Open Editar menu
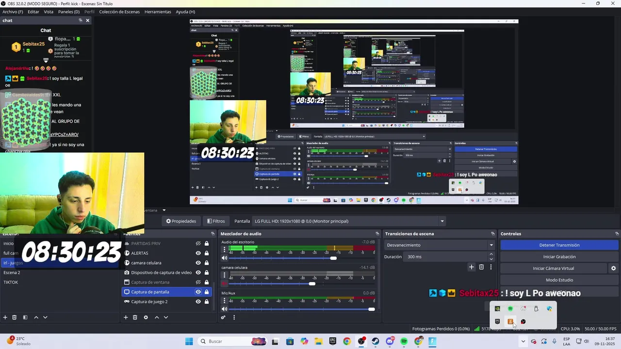 [33, 12]
